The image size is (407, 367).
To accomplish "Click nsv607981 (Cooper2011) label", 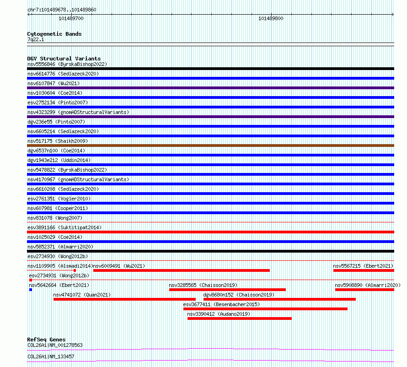I will point(58,208).
